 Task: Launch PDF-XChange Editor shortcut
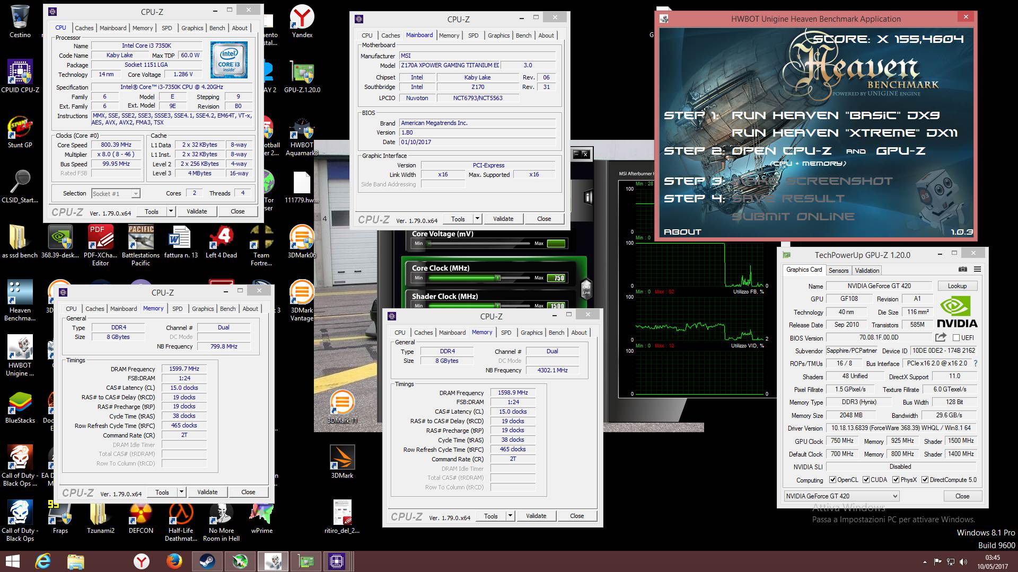click(101, 246)
